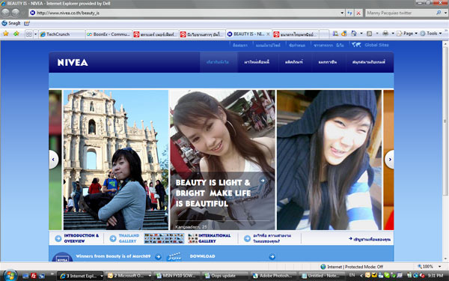Close the BEAUTY IS tab

click(x=268, y=34)
